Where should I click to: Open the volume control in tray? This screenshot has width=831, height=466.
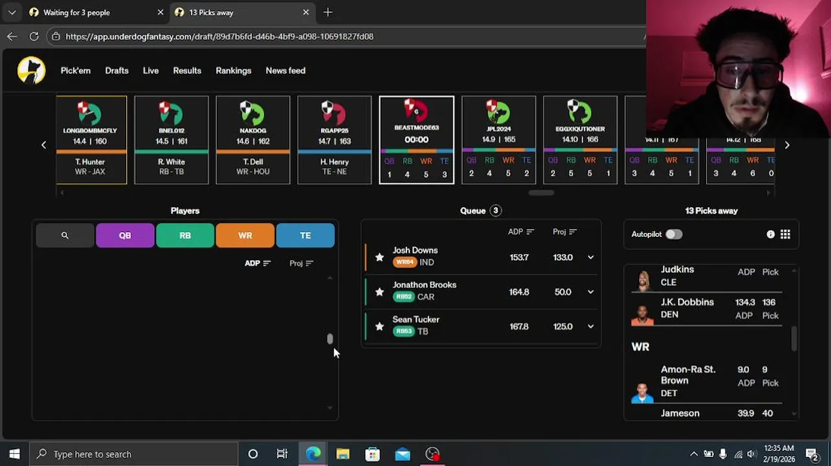pos(751,454)
